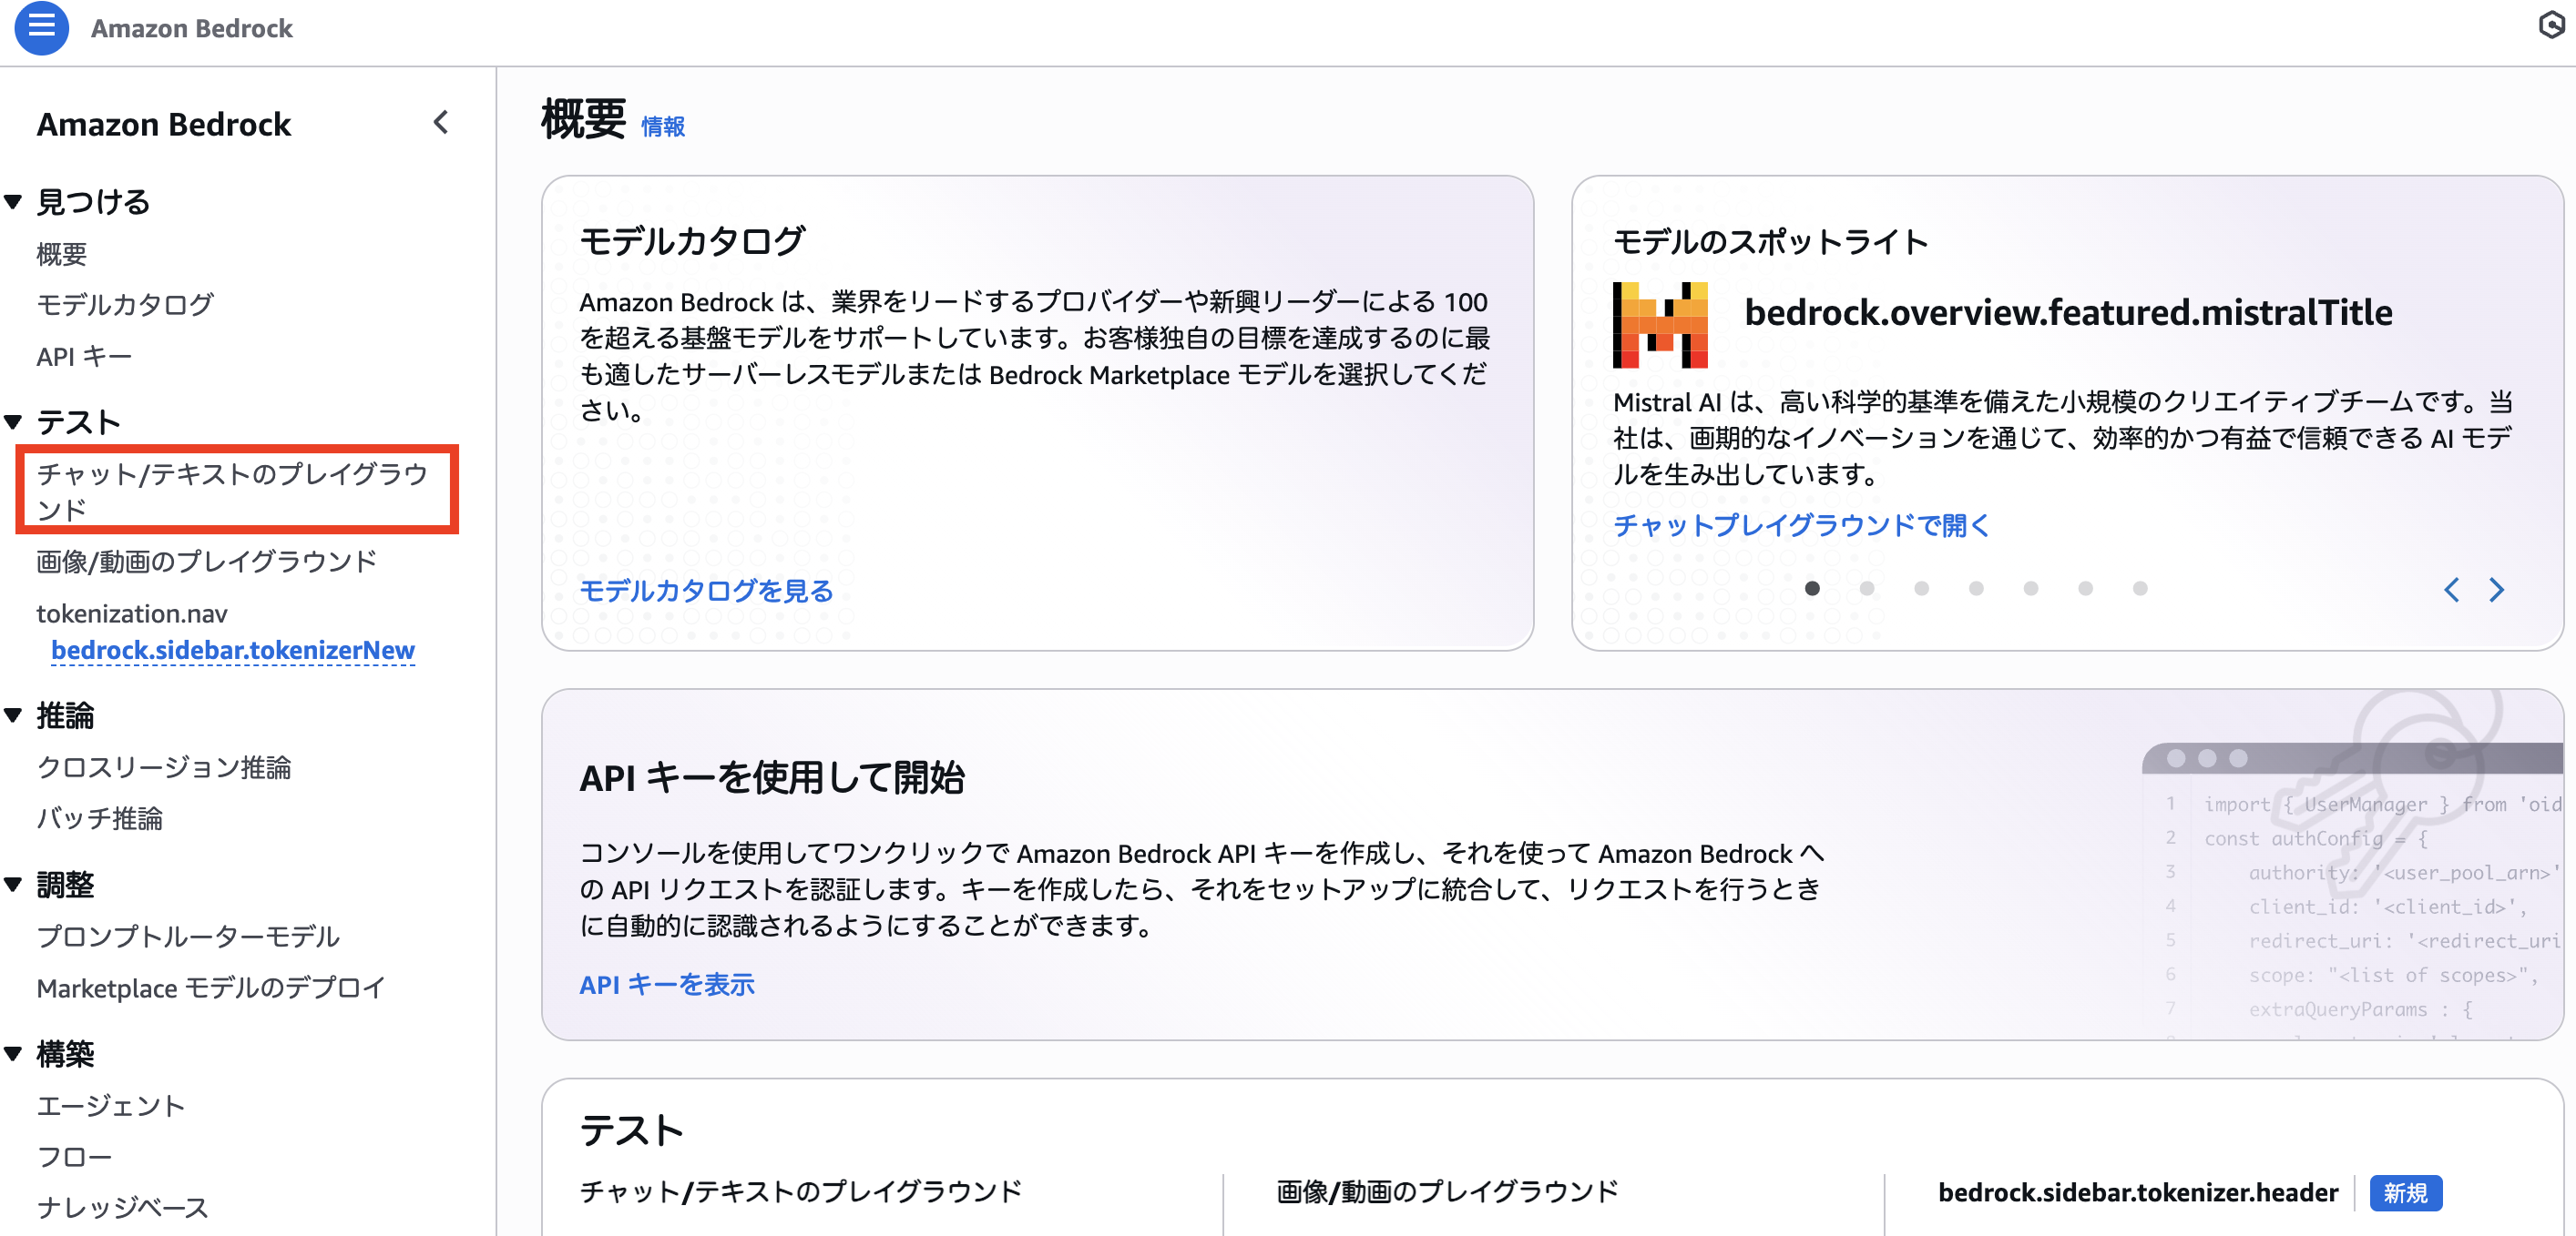The width and height of the screenshot is (2576, 1236).
Task: Collapse the 見つける sidebar section
Action: [14, 201]
